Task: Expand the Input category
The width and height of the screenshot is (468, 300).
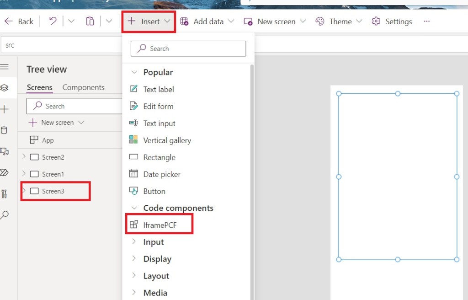Action: tap(134, 241)
